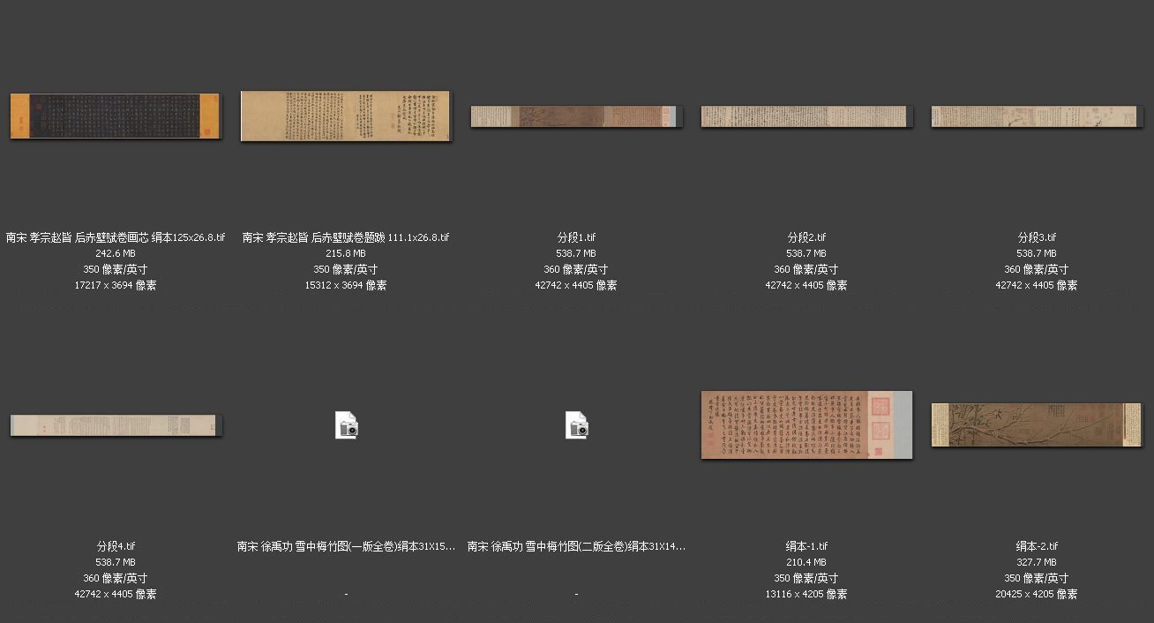1154x623 pixels.
Task: Select the 分段3.tif scroll thumbnail
Action: pyautogui.click(x=1037, y=116)
